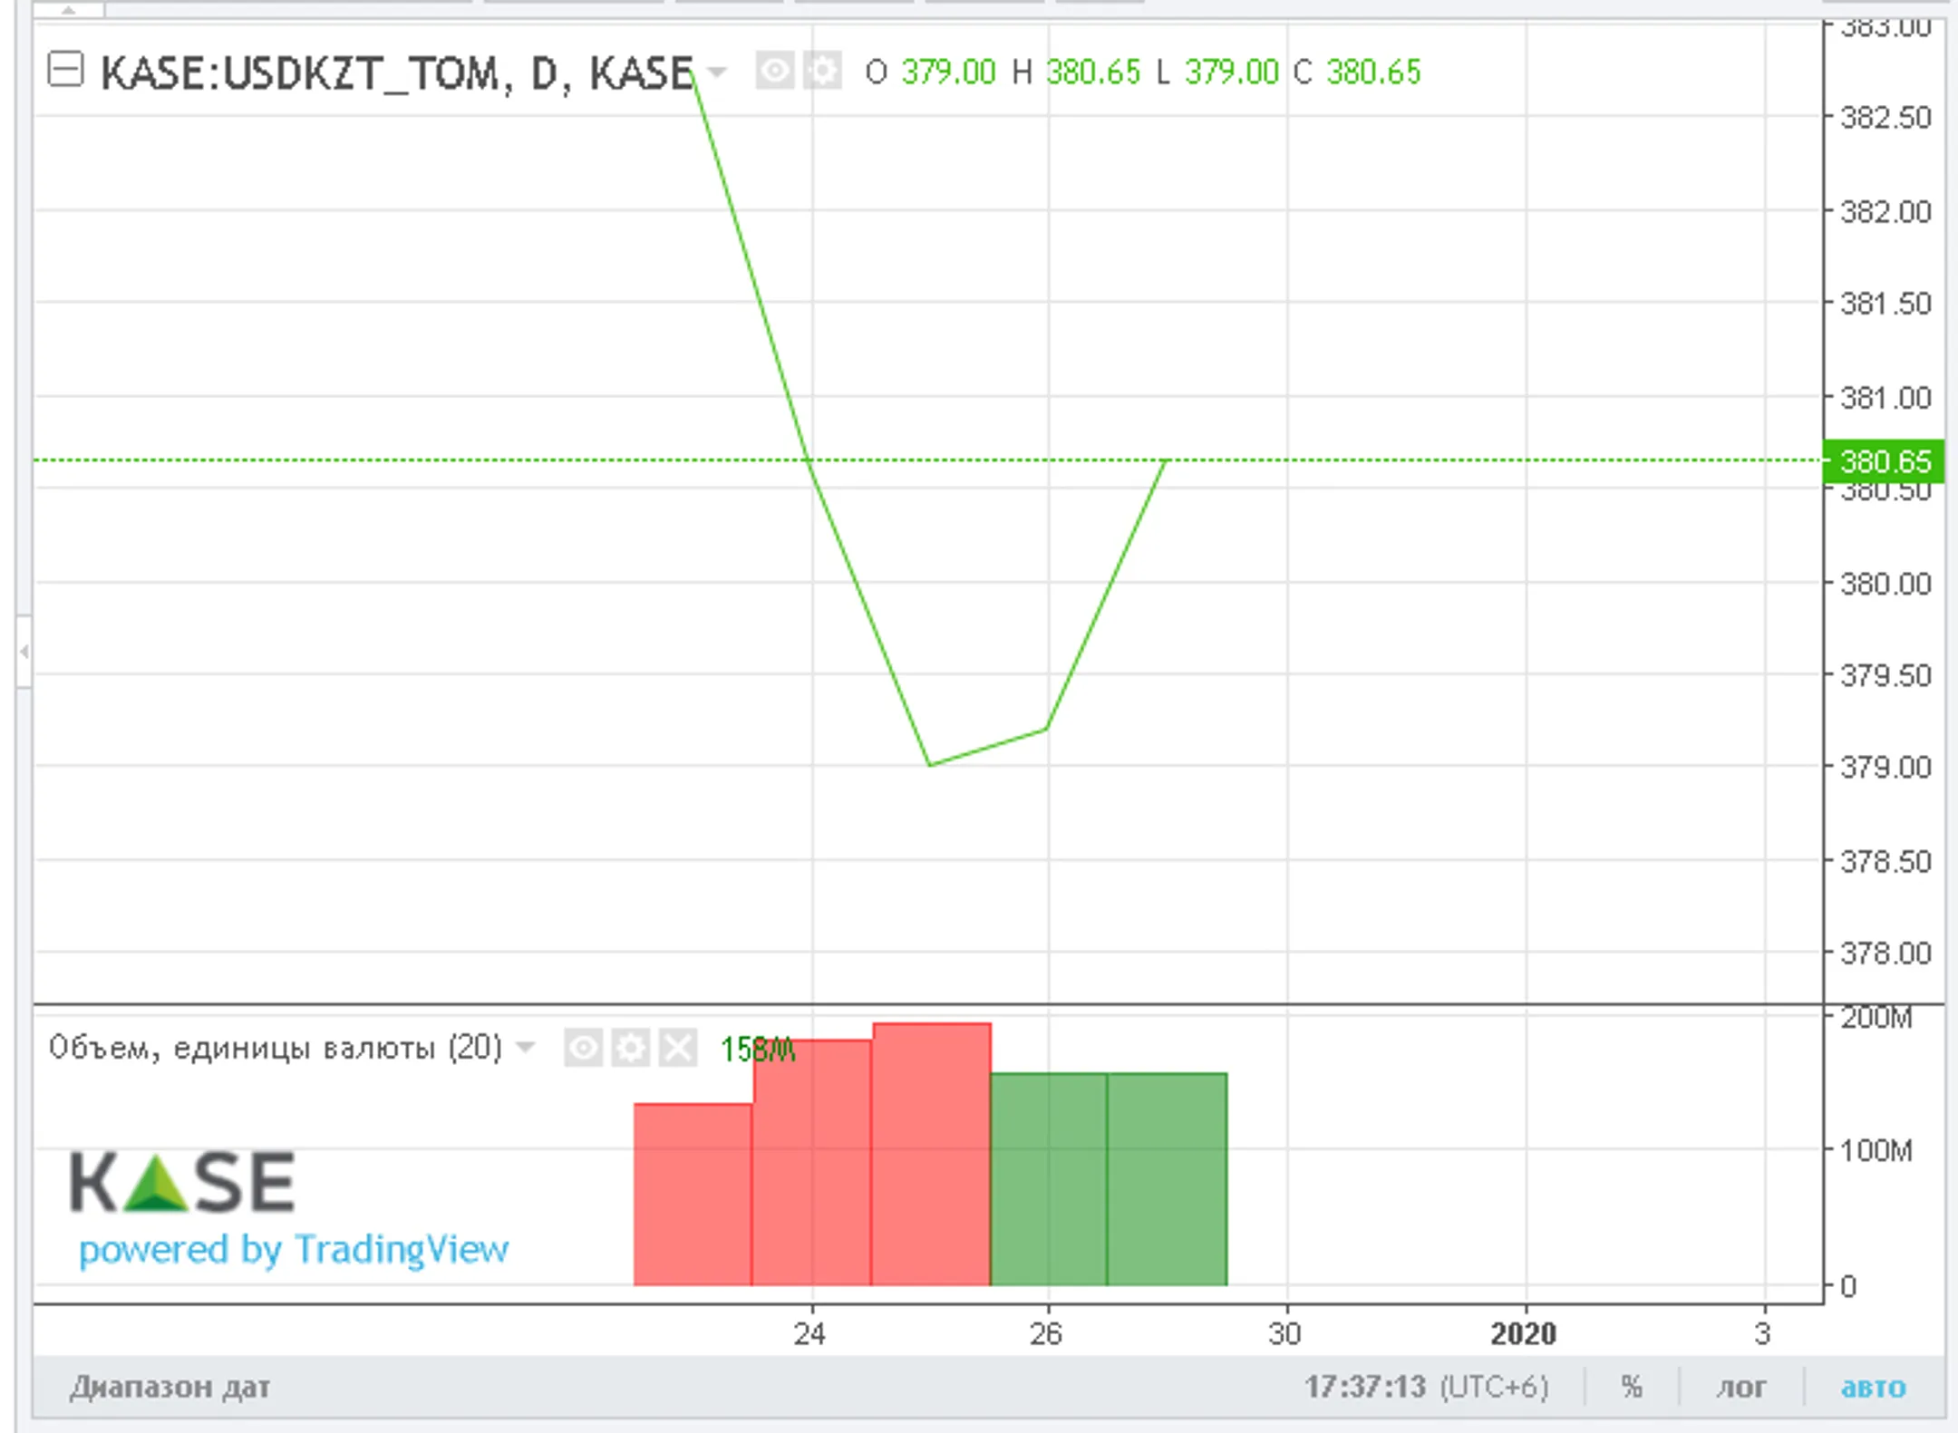Expand the Объем indicator dropdown arrow
The height and width of the screenshot is (1433, 1958).
coord(525,1048)
